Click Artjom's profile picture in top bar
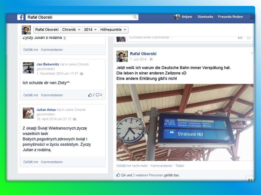The image size is (261, 195). [177, 17]
